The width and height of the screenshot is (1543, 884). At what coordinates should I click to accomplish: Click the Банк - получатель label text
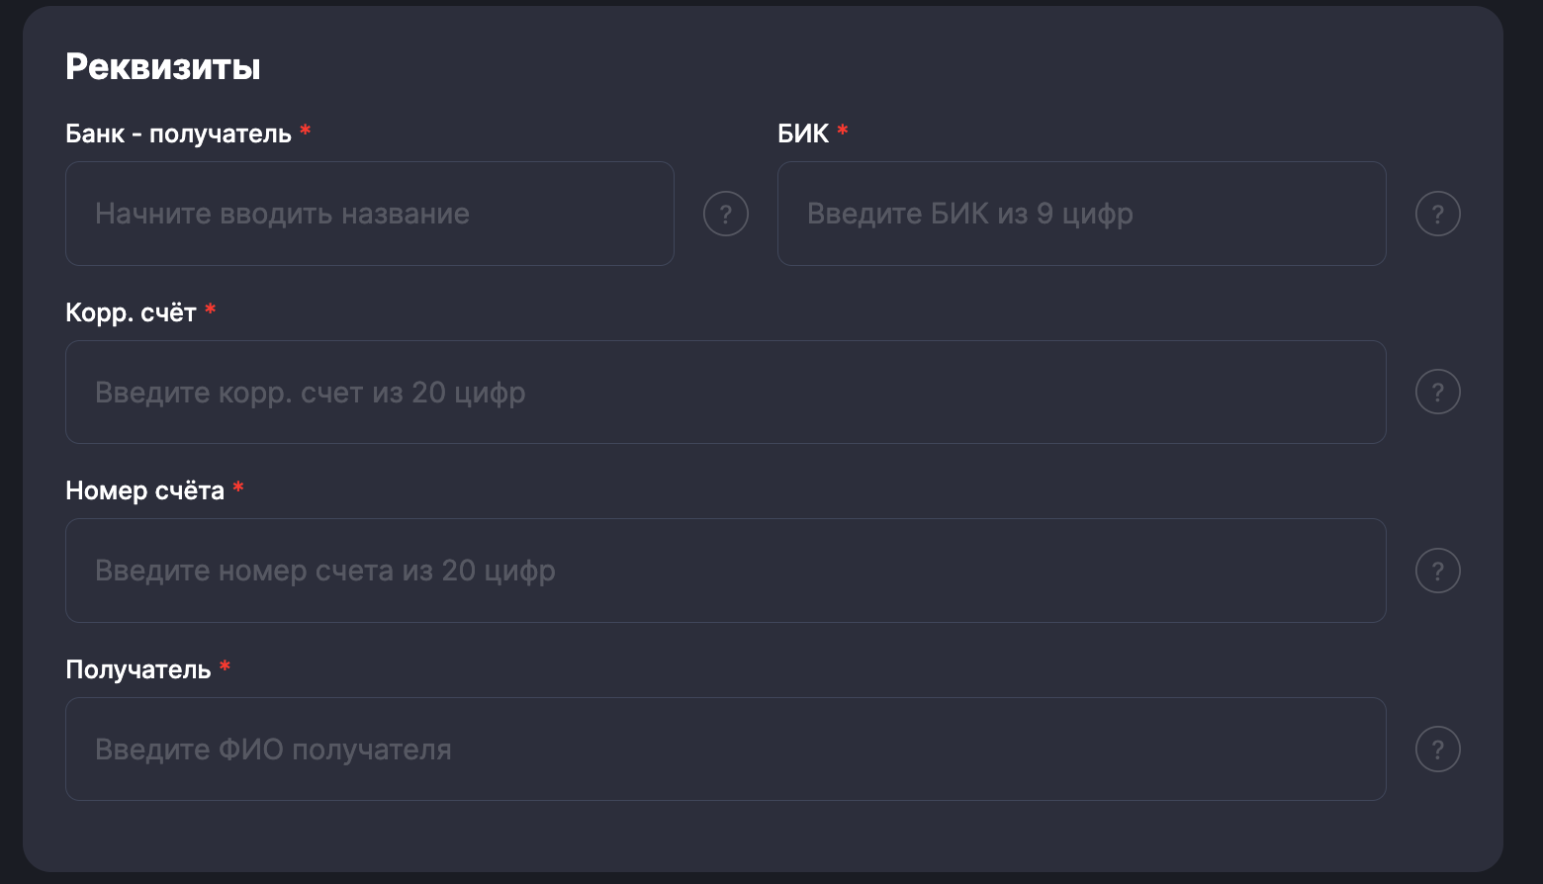point(178,133)
